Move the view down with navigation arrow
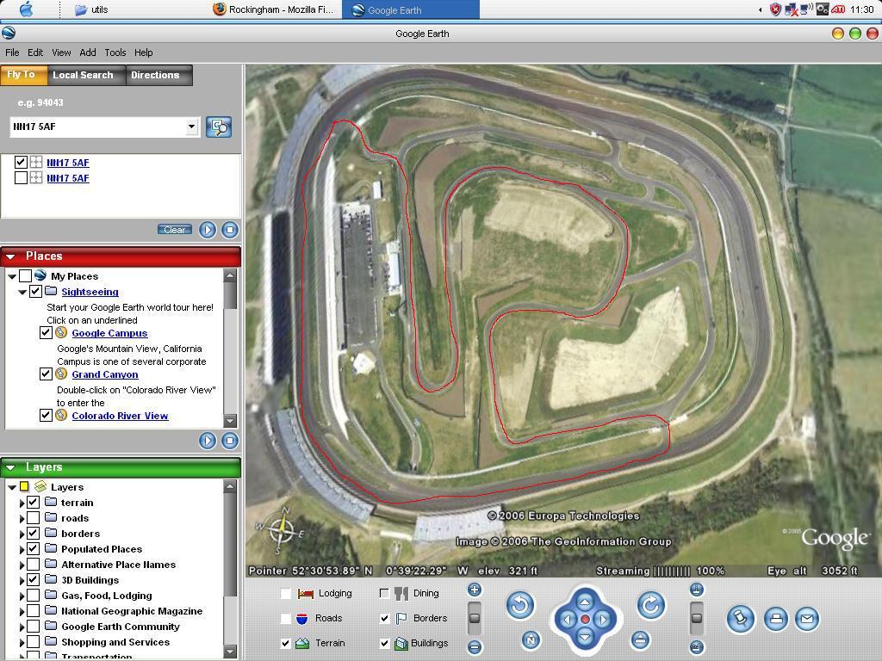This screenshot has height=661, width=882. point(585,637)
